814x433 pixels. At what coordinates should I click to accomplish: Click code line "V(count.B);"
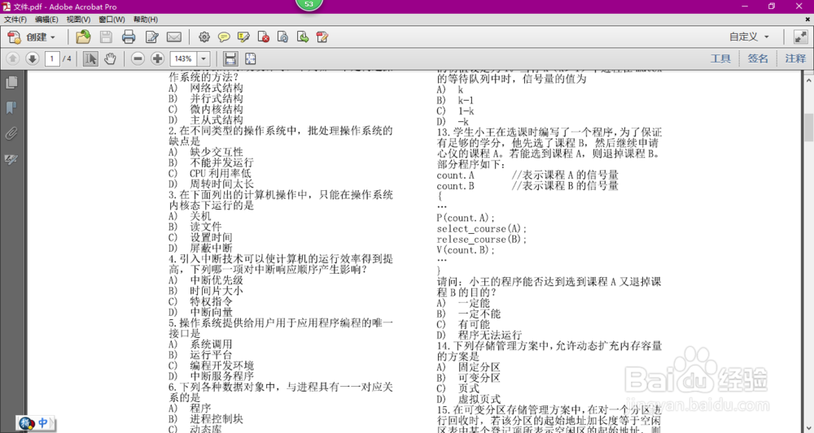[466, 249]
